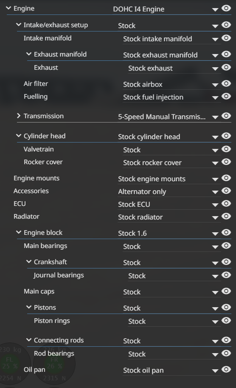Expand the Transmission tree node
The height and width of the screenshot is (388, 236).
coord(19,116)
